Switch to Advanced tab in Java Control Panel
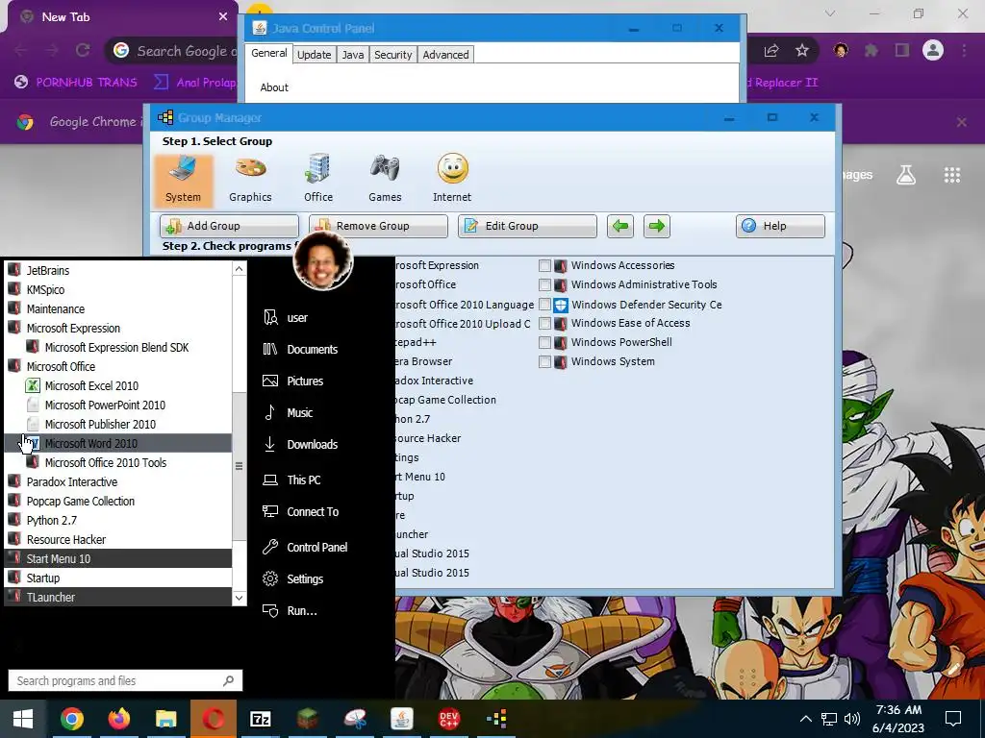Viewport: 985px width, 738px height. pos(445,55)
